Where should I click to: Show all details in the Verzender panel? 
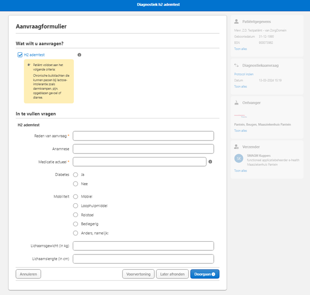(240, 170)
